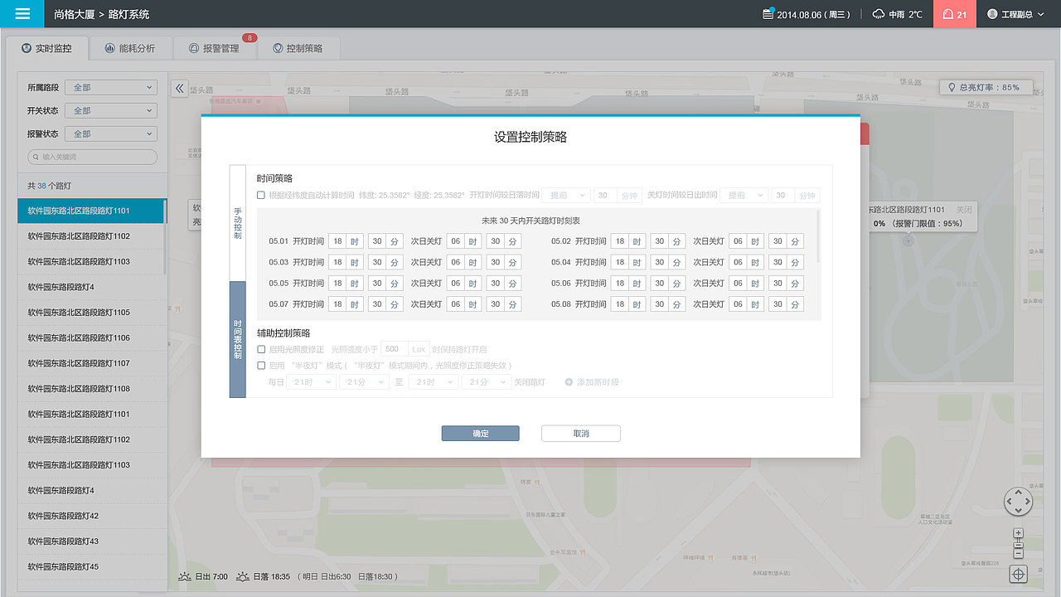Click the crosshair locate icon on the map

point(1018,574)
